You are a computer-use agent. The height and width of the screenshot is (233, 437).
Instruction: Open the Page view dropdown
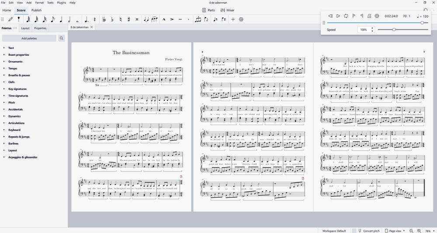point(395,231)
